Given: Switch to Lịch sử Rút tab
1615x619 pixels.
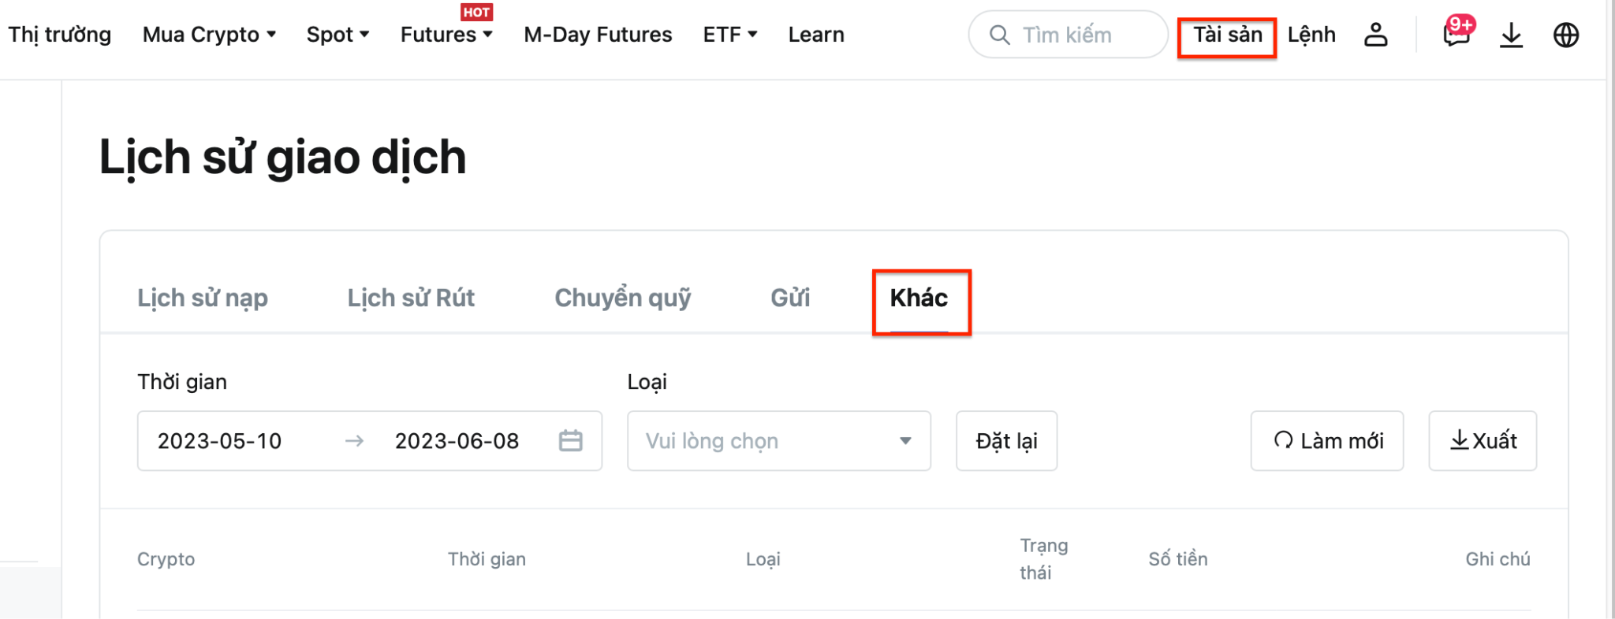Looking at the screenshot, I should (x=411, y=298).
